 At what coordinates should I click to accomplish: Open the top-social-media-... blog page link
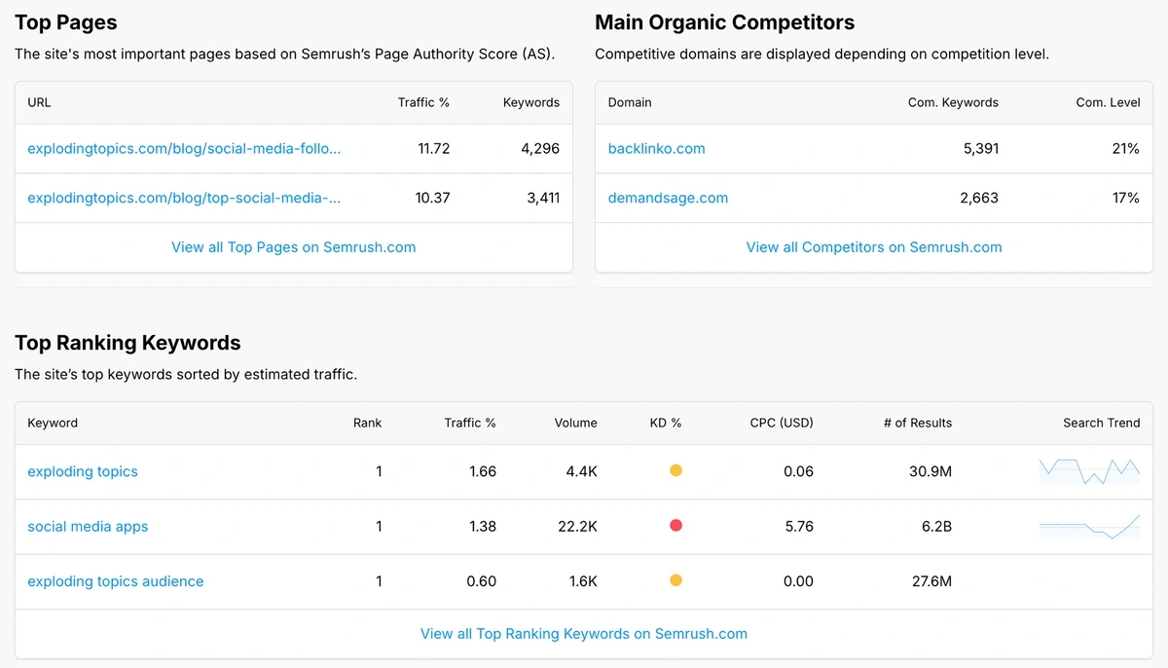pos(184,198)
